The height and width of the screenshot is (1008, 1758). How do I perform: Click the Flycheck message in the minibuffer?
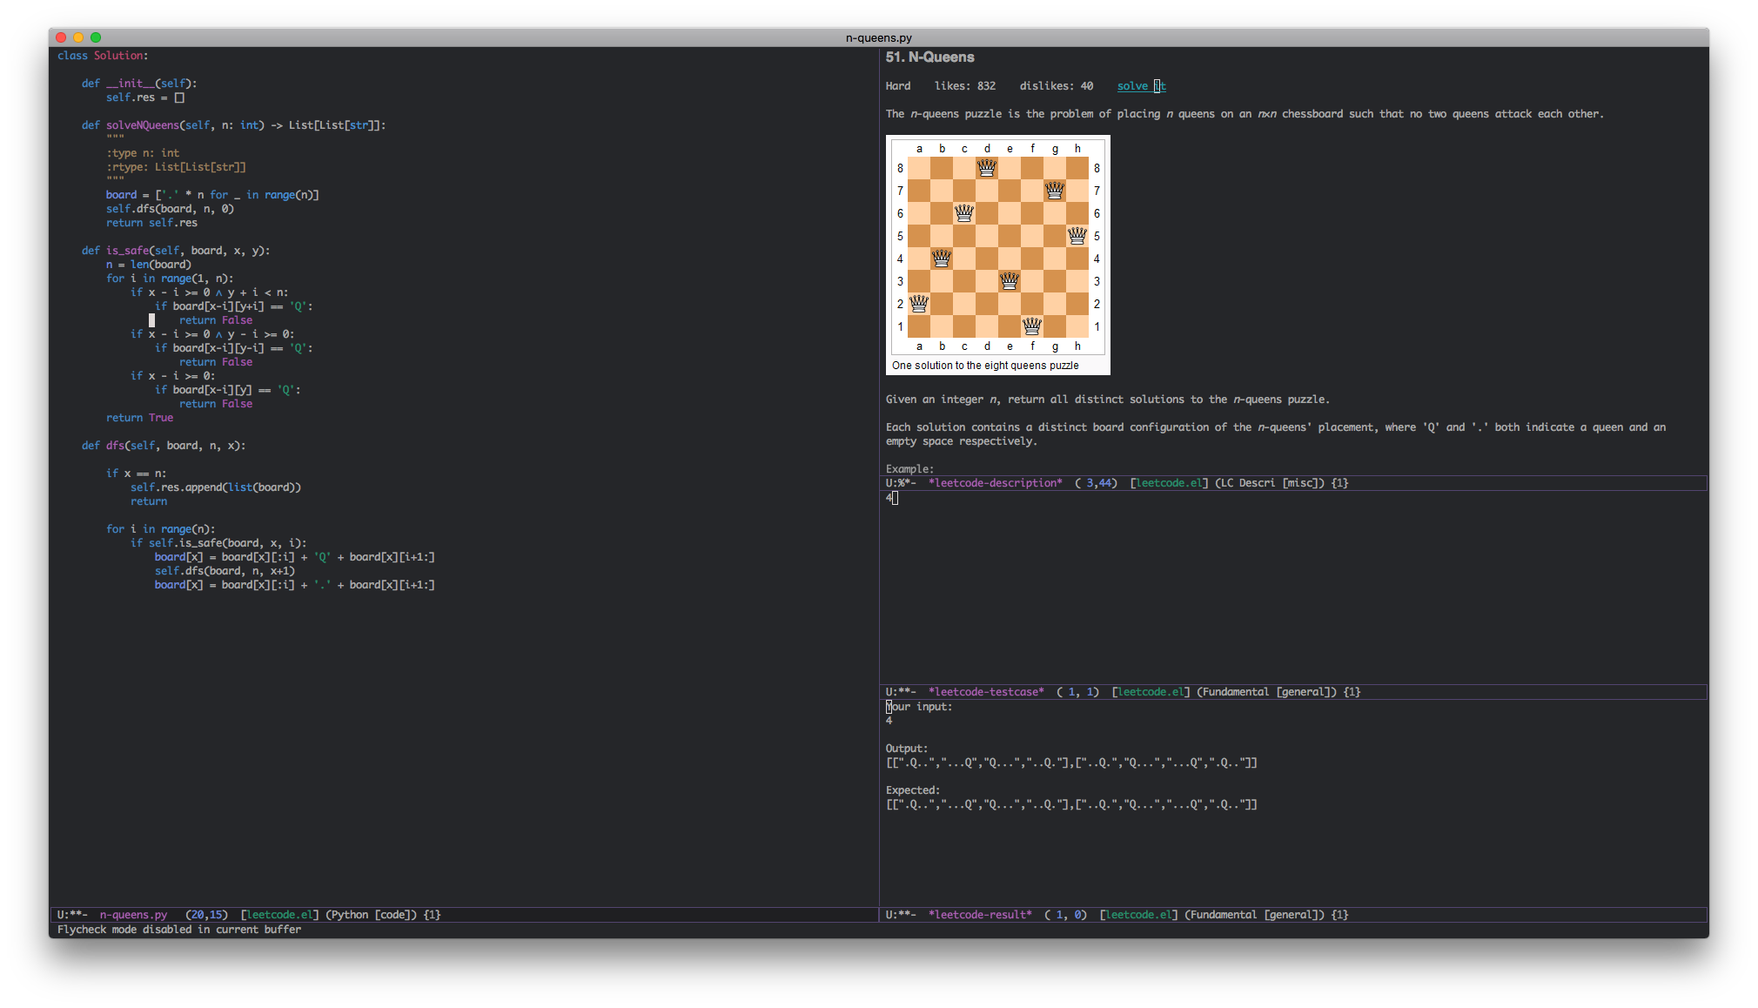tap(179, 930)
